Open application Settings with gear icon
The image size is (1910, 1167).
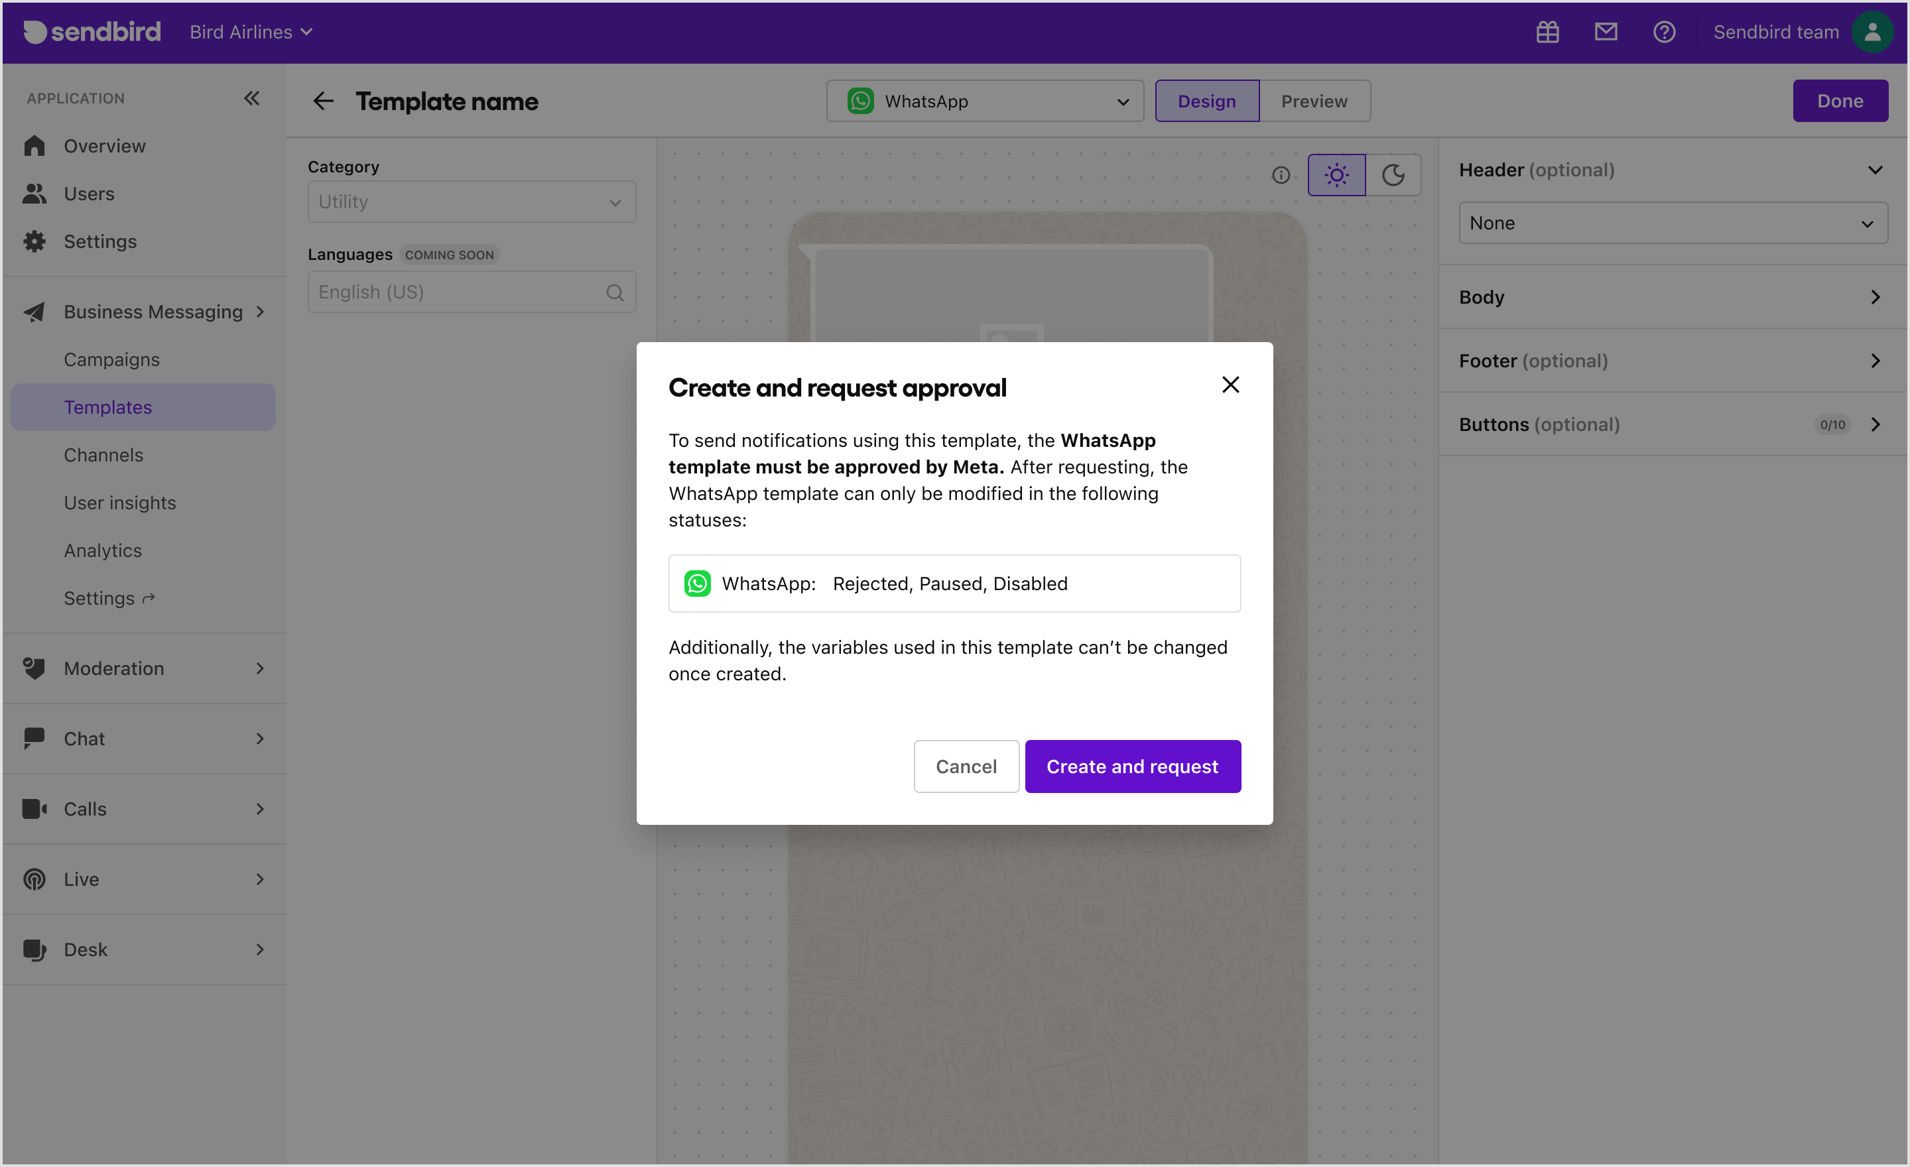[x=143, y=241]
